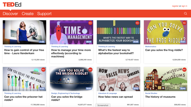Click the TED-Ed logo
Screen dimensions: 191x107
coord(12,5)
